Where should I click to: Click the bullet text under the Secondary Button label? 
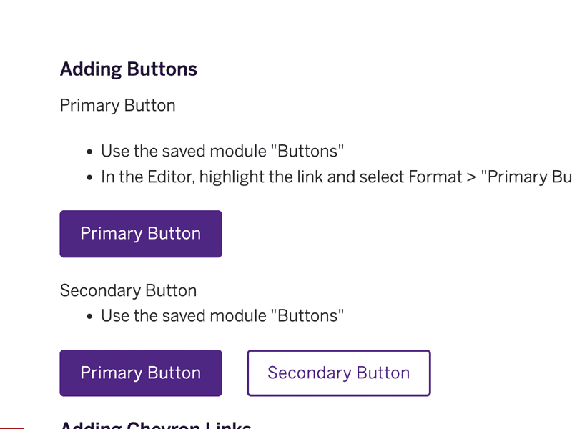coord(222,315)
